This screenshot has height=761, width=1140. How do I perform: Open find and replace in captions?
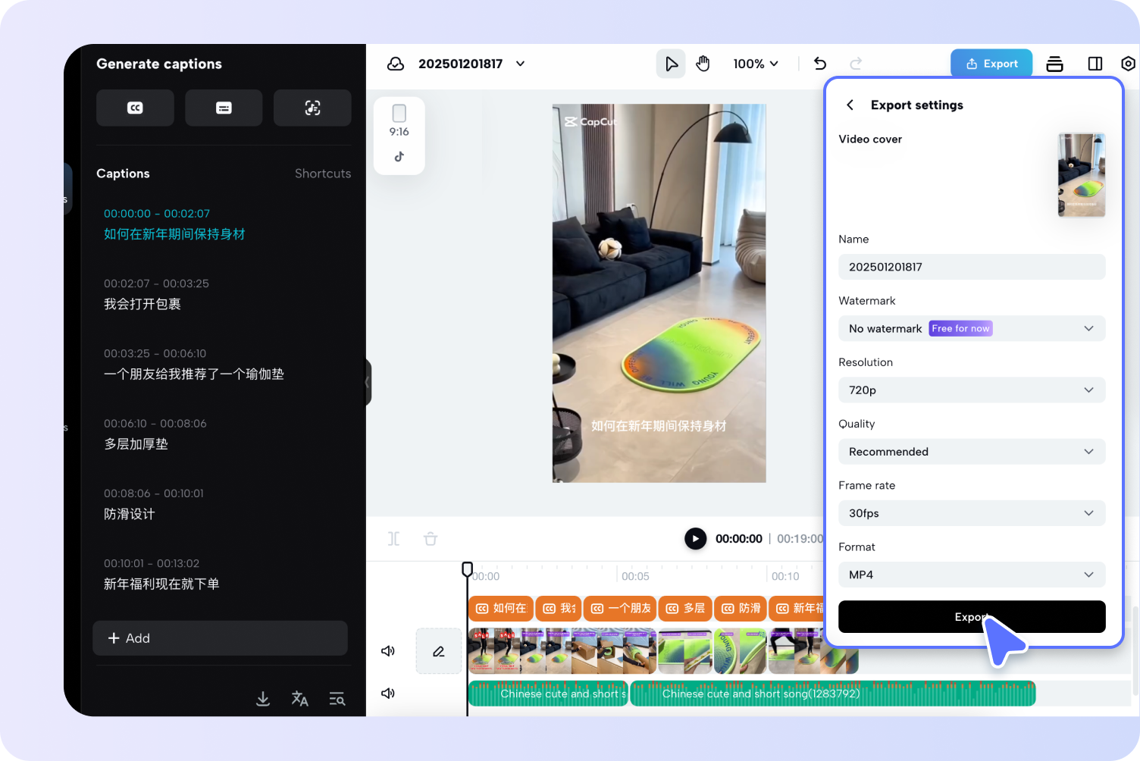(337, 699)
